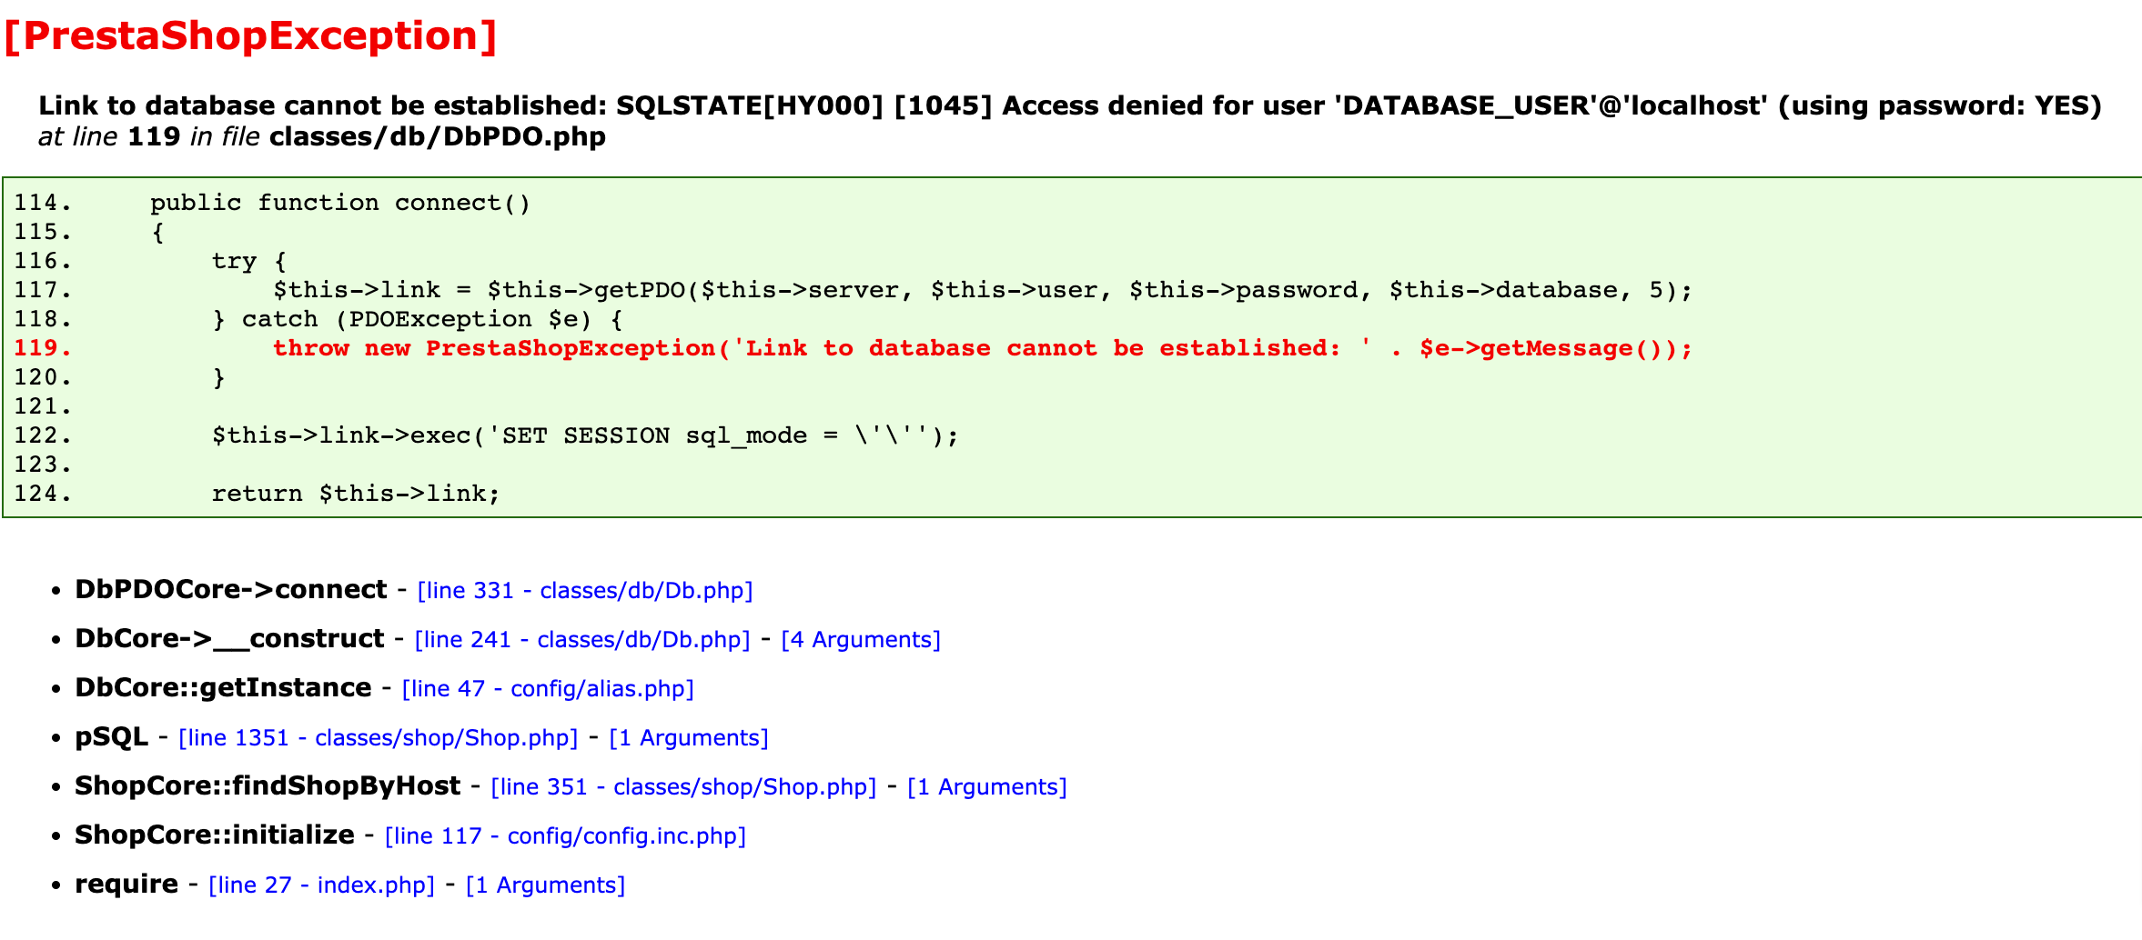Image resolution: width=2142 pixels, height=940 pixels.
Task: Click the require trace entry
Action: coord(126,885)
